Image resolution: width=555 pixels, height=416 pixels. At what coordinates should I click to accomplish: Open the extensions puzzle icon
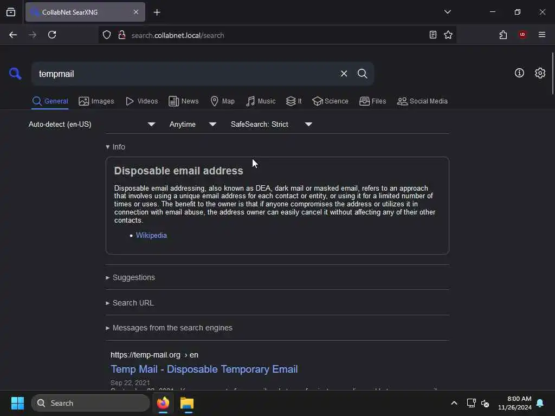[503, 35]
